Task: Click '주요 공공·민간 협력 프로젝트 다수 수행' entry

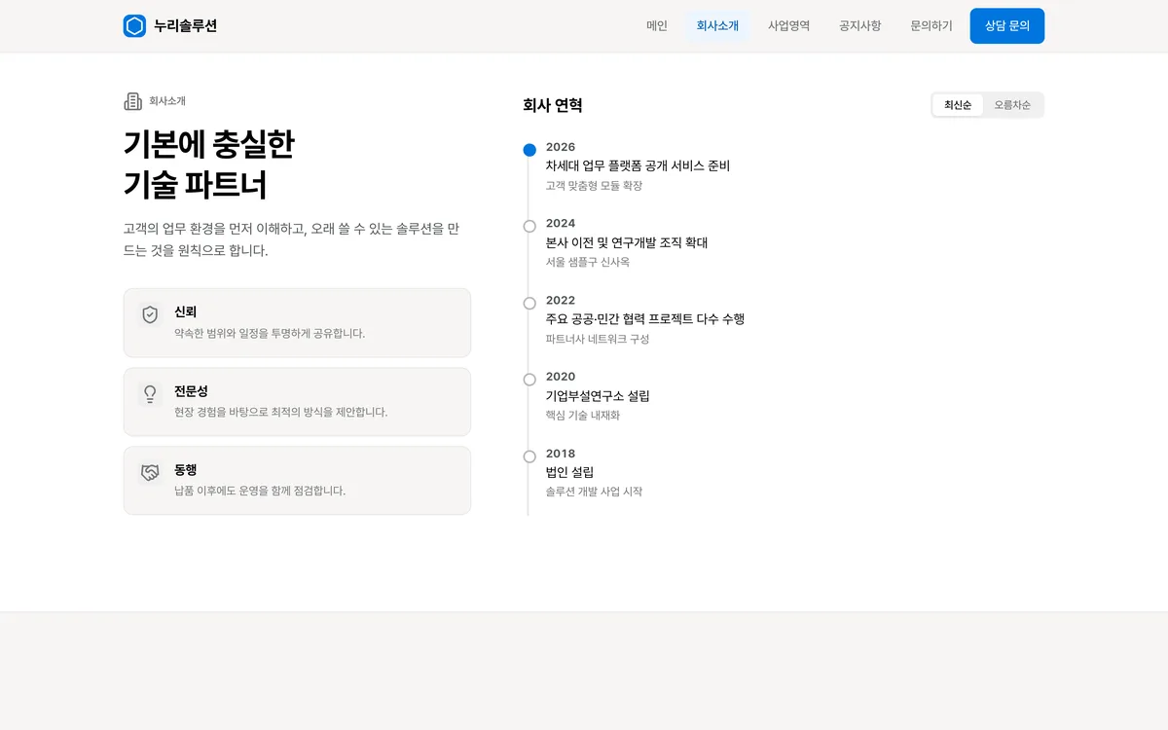Action: point(645,318)
